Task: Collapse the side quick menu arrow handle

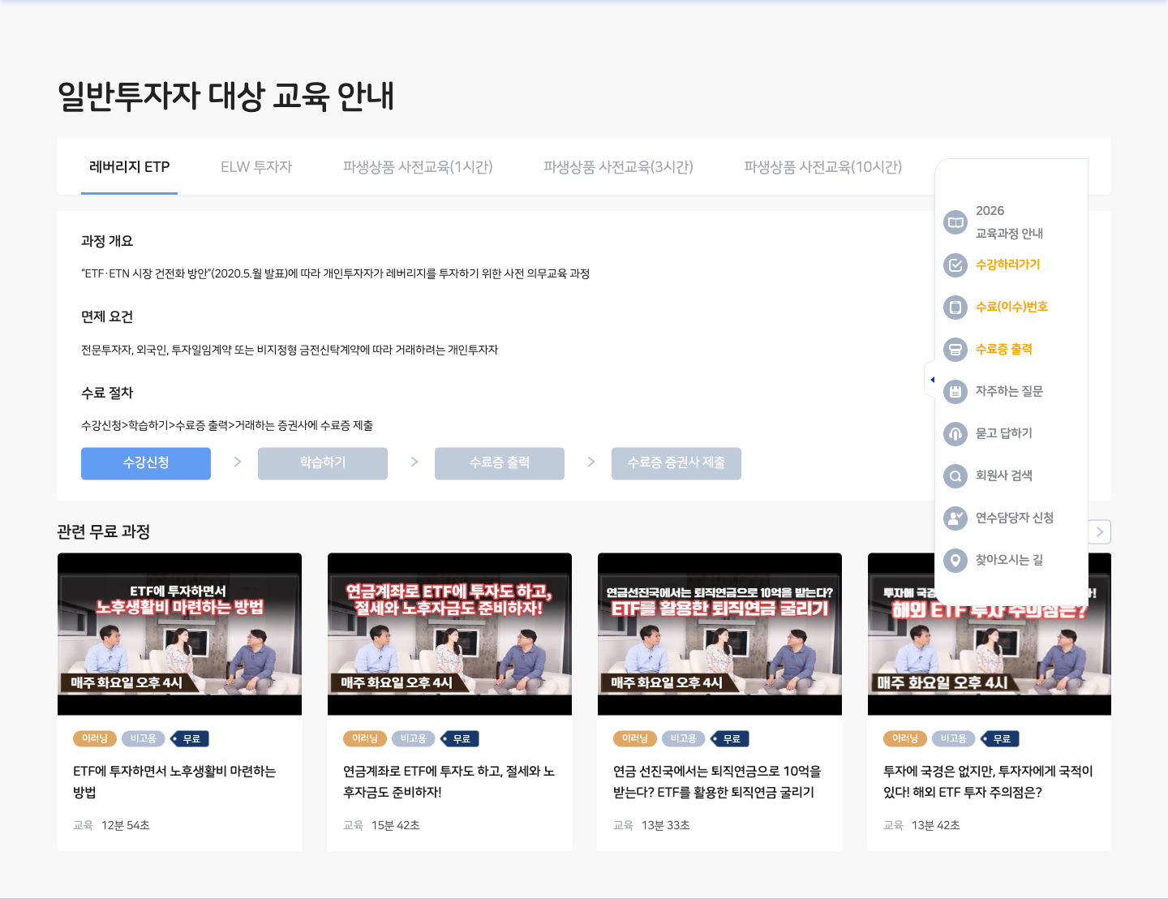Action: (930, 380)
